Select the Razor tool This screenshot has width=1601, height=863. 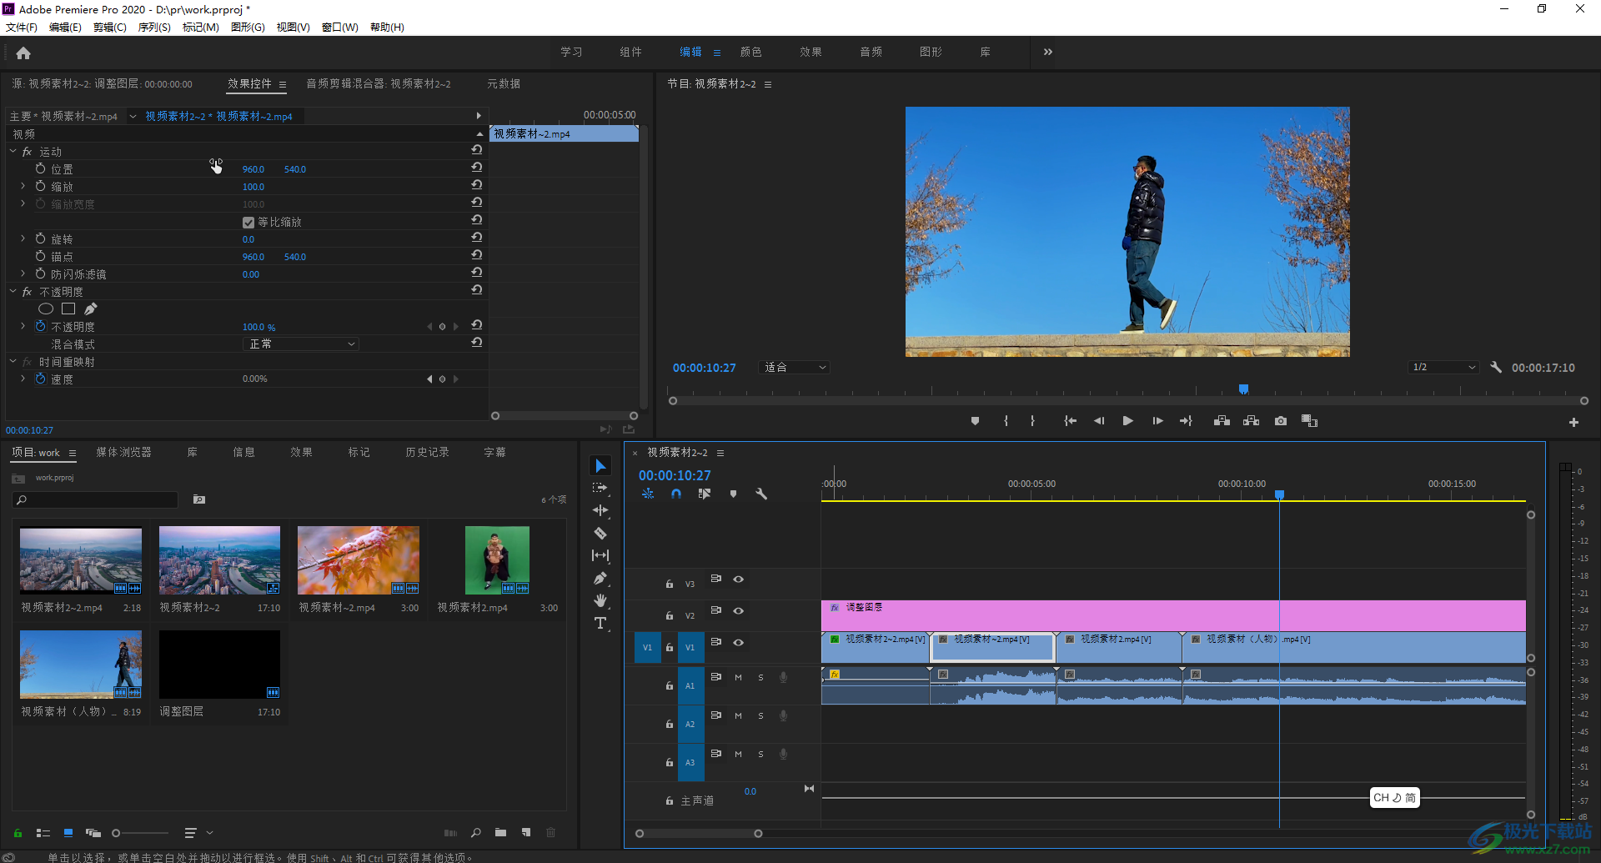(600, 533)
